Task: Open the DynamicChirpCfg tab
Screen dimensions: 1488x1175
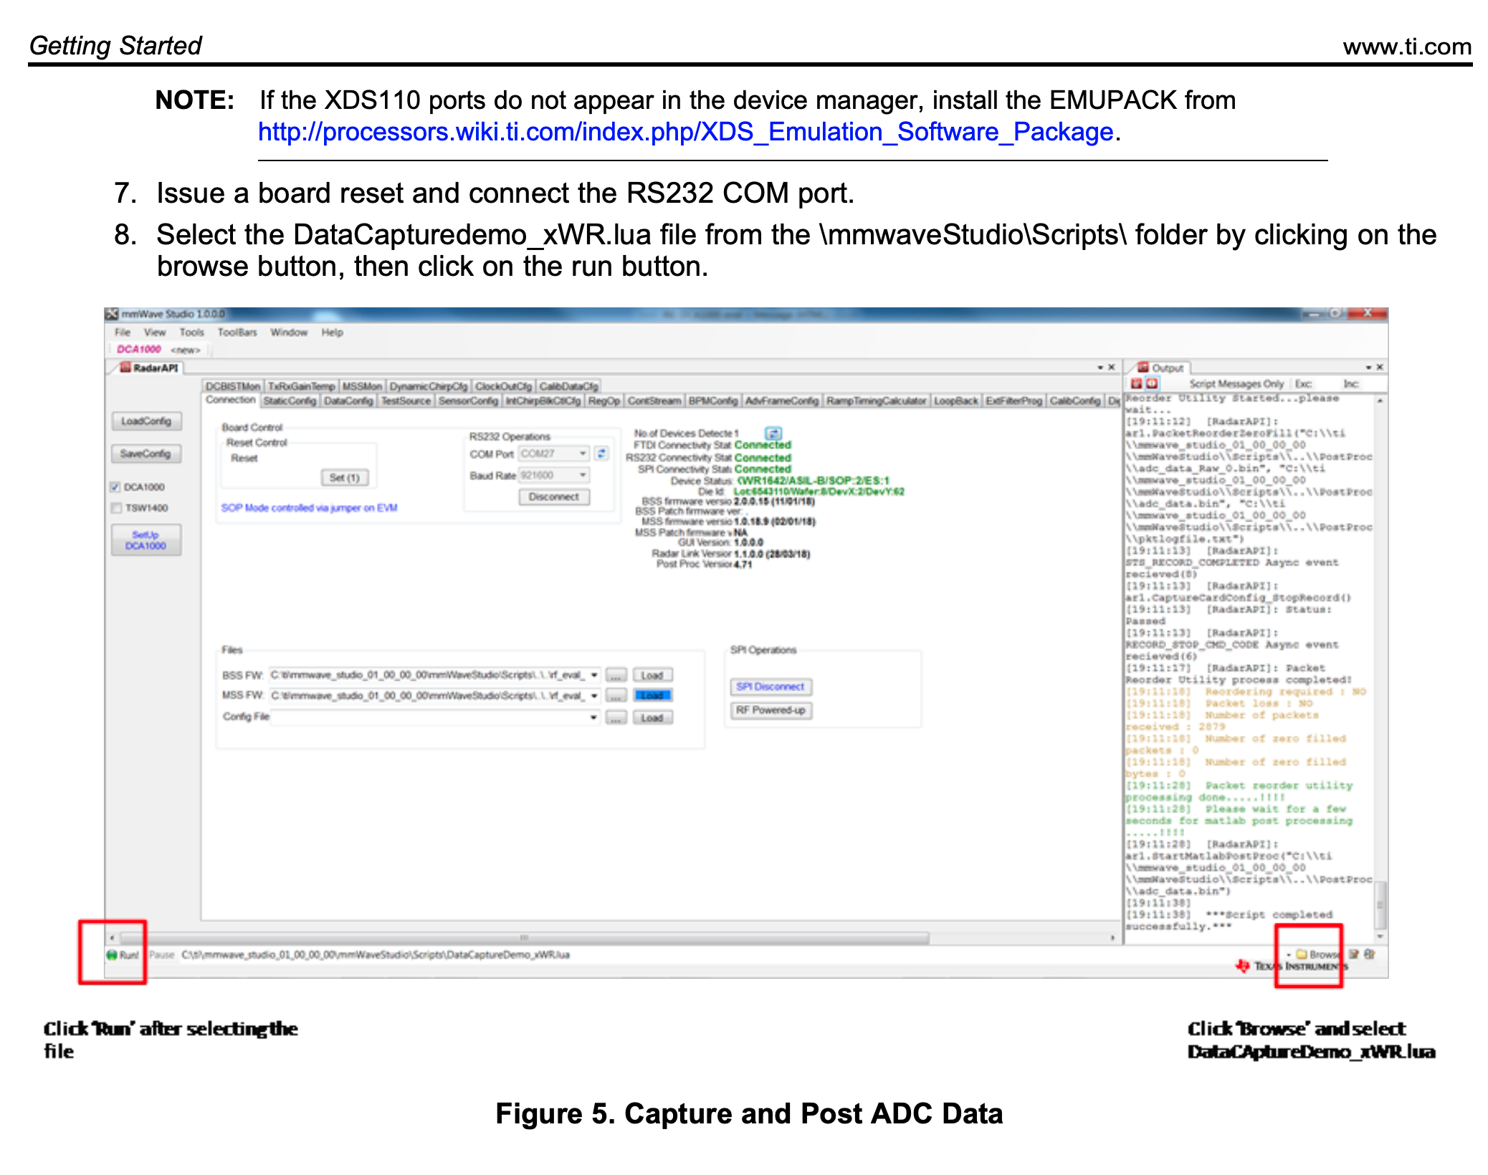Action: (x=429, y=386)
